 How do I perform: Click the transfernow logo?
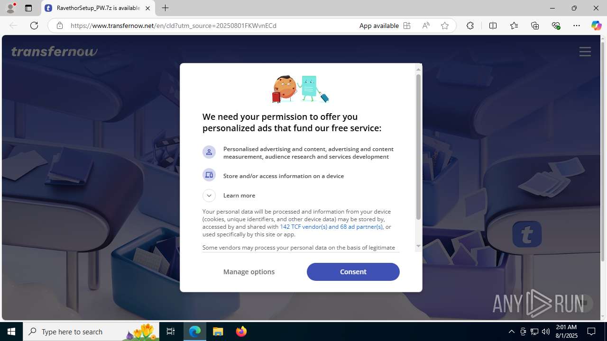[x=55, y=51]
